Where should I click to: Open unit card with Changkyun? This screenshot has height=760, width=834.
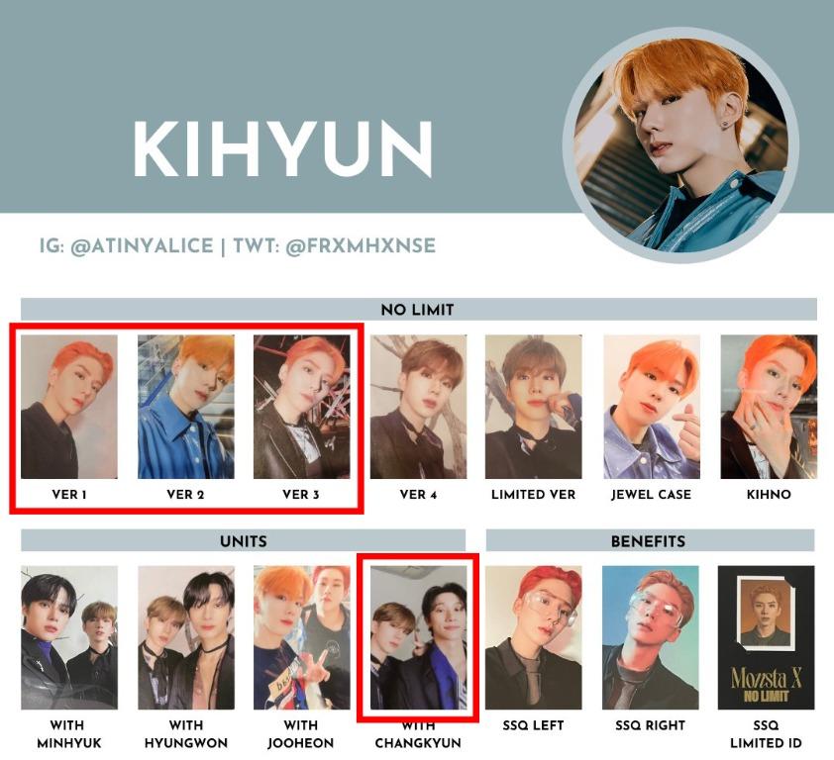coord(418,637)
